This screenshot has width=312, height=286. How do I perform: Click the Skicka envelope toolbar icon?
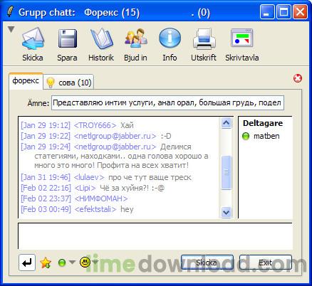[33, 38]
